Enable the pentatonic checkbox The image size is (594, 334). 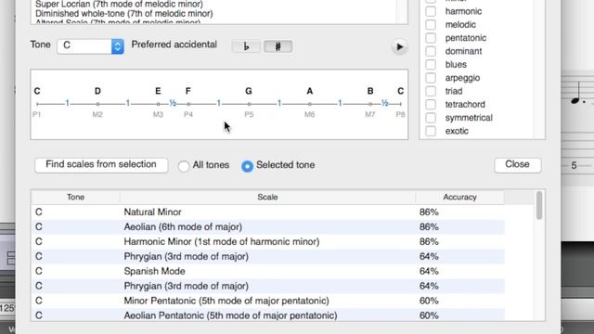pyautogui.click(x=431, y=38)
